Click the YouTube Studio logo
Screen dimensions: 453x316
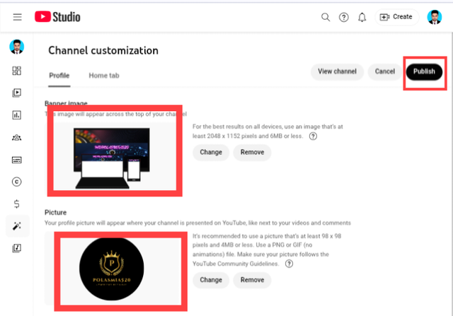coord(57,17)
